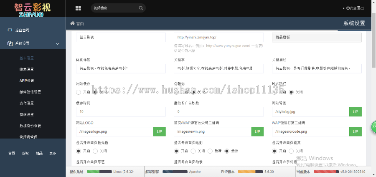The width and height of the screenshot is (376, 177).
Task: Collapse the 系统设置 sidebar menu chevron
Action: (x=58, y=43)
